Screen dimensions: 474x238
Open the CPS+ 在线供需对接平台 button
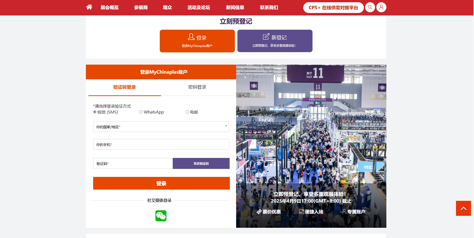(x=334, y=7)
